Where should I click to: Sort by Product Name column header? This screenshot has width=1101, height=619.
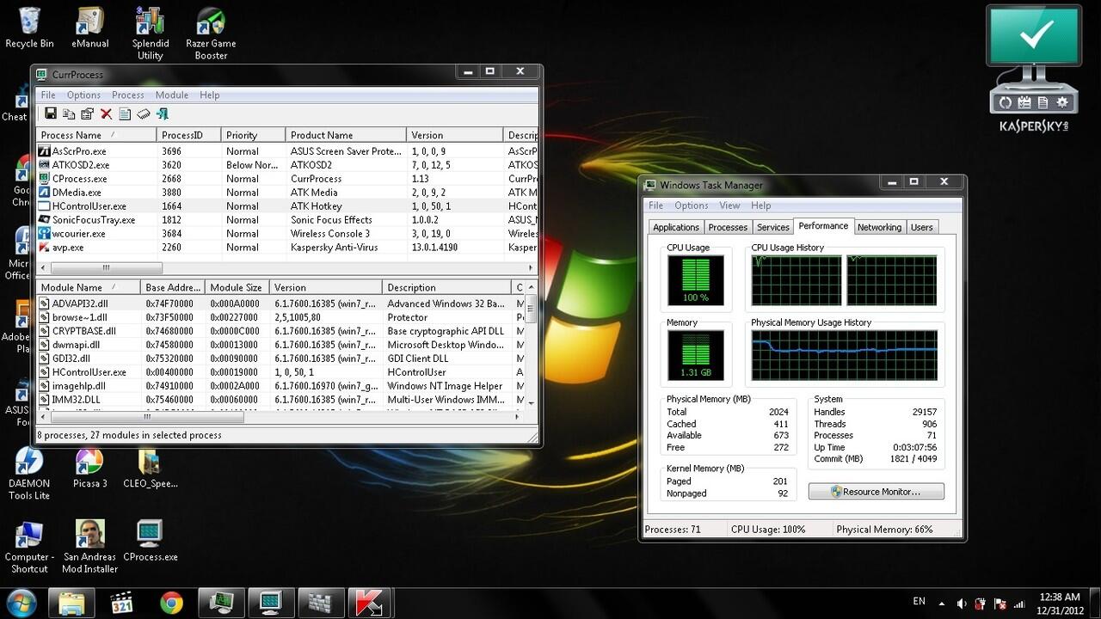pyautogui.click(x=346, y=135)
